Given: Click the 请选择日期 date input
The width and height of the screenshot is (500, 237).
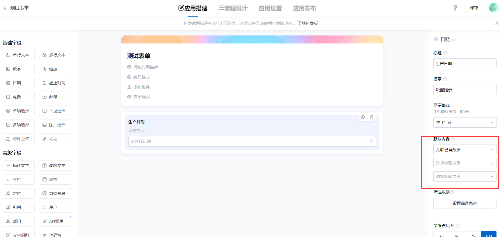Looking at the screenshot, I should pyautogui.click(x=252, y=141).
